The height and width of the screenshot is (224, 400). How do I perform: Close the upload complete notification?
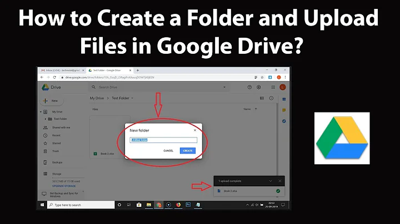click(280, 181)
